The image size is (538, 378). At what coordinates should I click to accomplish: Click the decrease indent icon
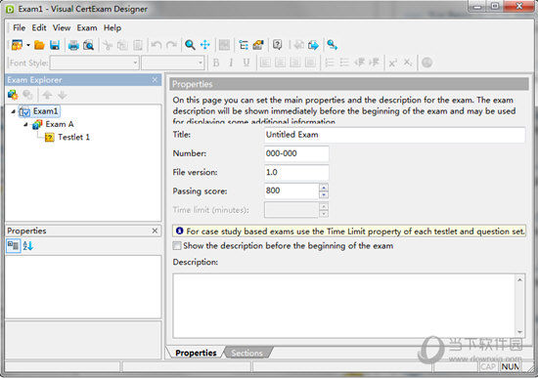coord(359,63)
